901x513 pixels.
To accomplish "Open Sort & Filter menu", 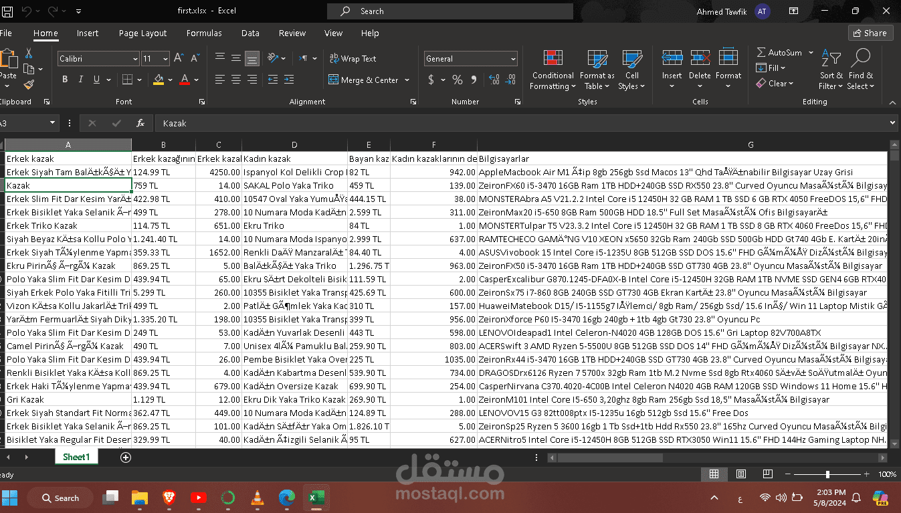I will point(831,70).
